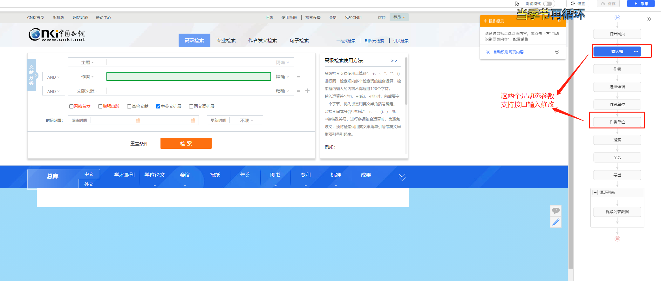Open the end date calendar picker
The width and height of the screenshot is (661, 281).
193,120
